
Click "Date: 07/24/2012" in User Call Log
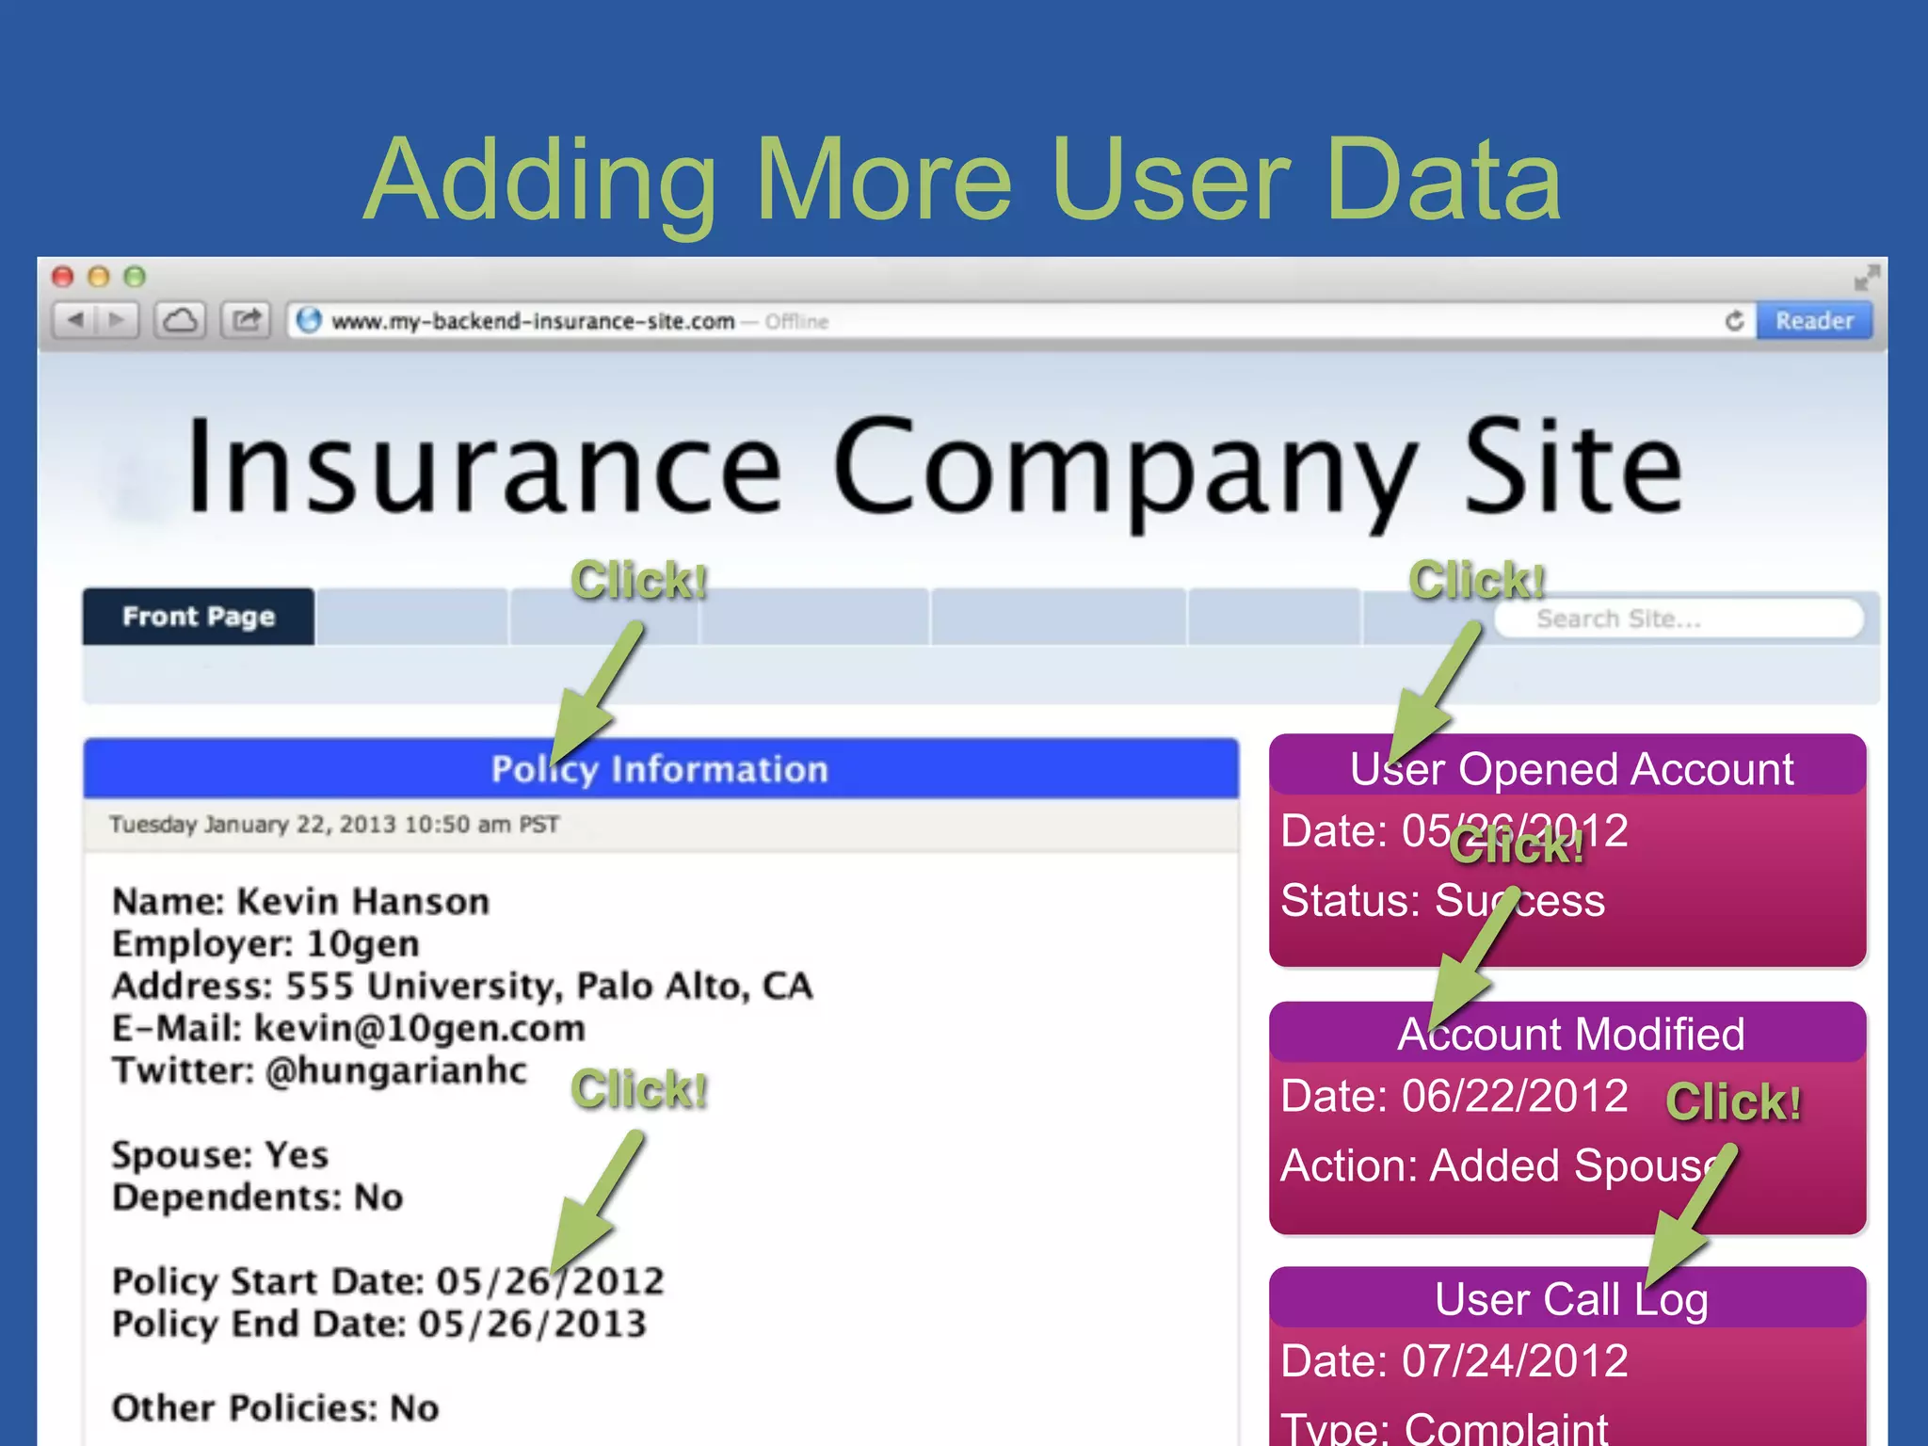pos(1454,1361)
